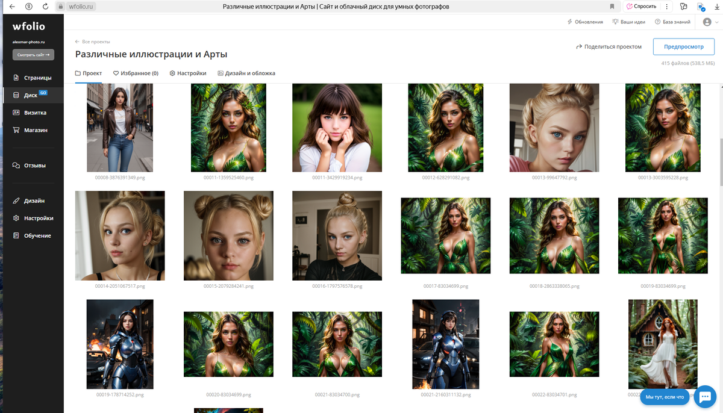Click the alexmar-photo.ru domain text
This screenshot has height=413, width=723.
29,42
